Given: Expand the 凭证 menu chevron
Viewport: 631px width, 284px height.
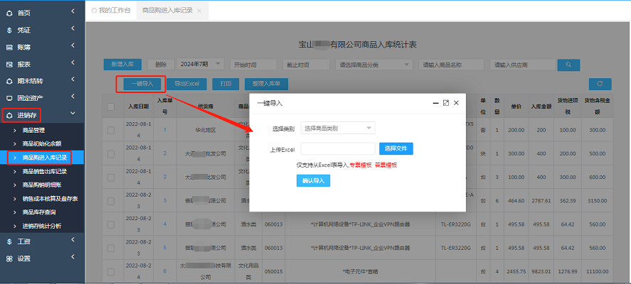Looking at the screenshot, I should click(x=73, y=28).
